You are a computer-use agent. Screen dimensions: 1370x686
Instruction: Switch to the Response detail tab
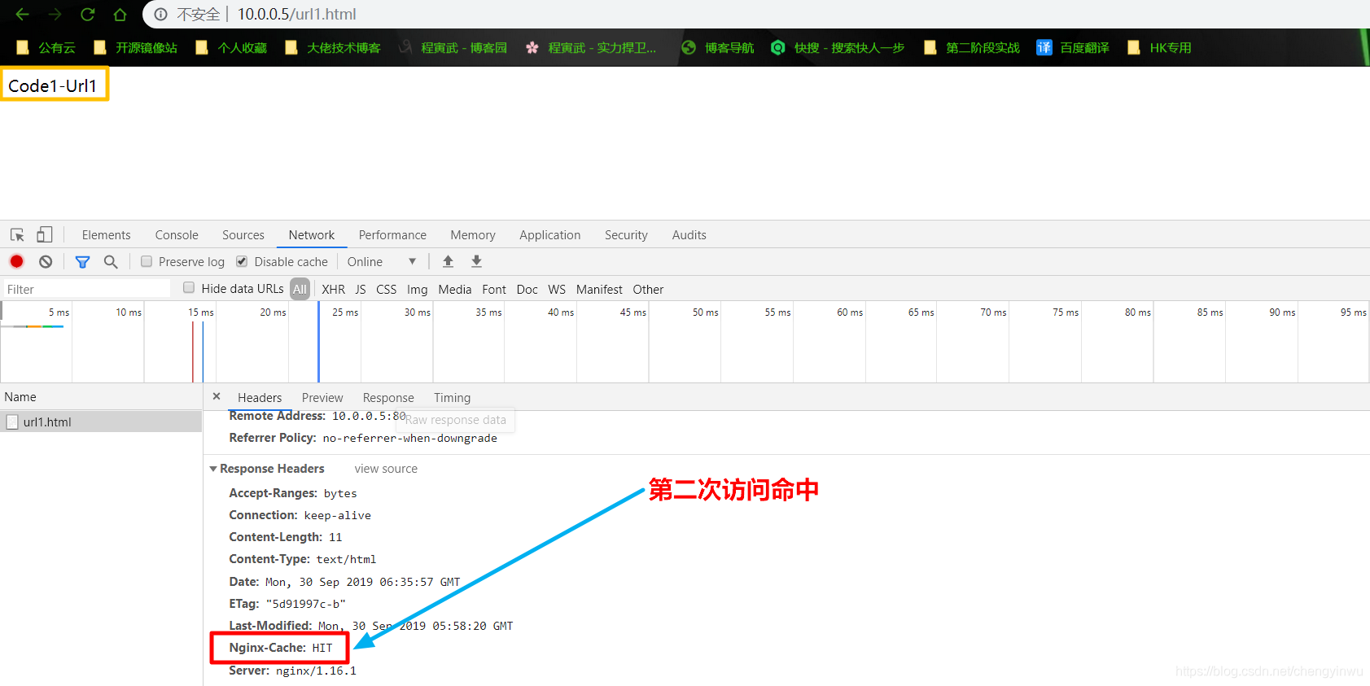pyautogui.click(x=388, y=397)
